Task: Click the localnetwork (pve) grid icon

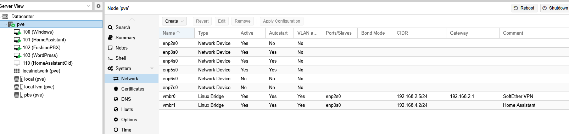Action: 17,71
